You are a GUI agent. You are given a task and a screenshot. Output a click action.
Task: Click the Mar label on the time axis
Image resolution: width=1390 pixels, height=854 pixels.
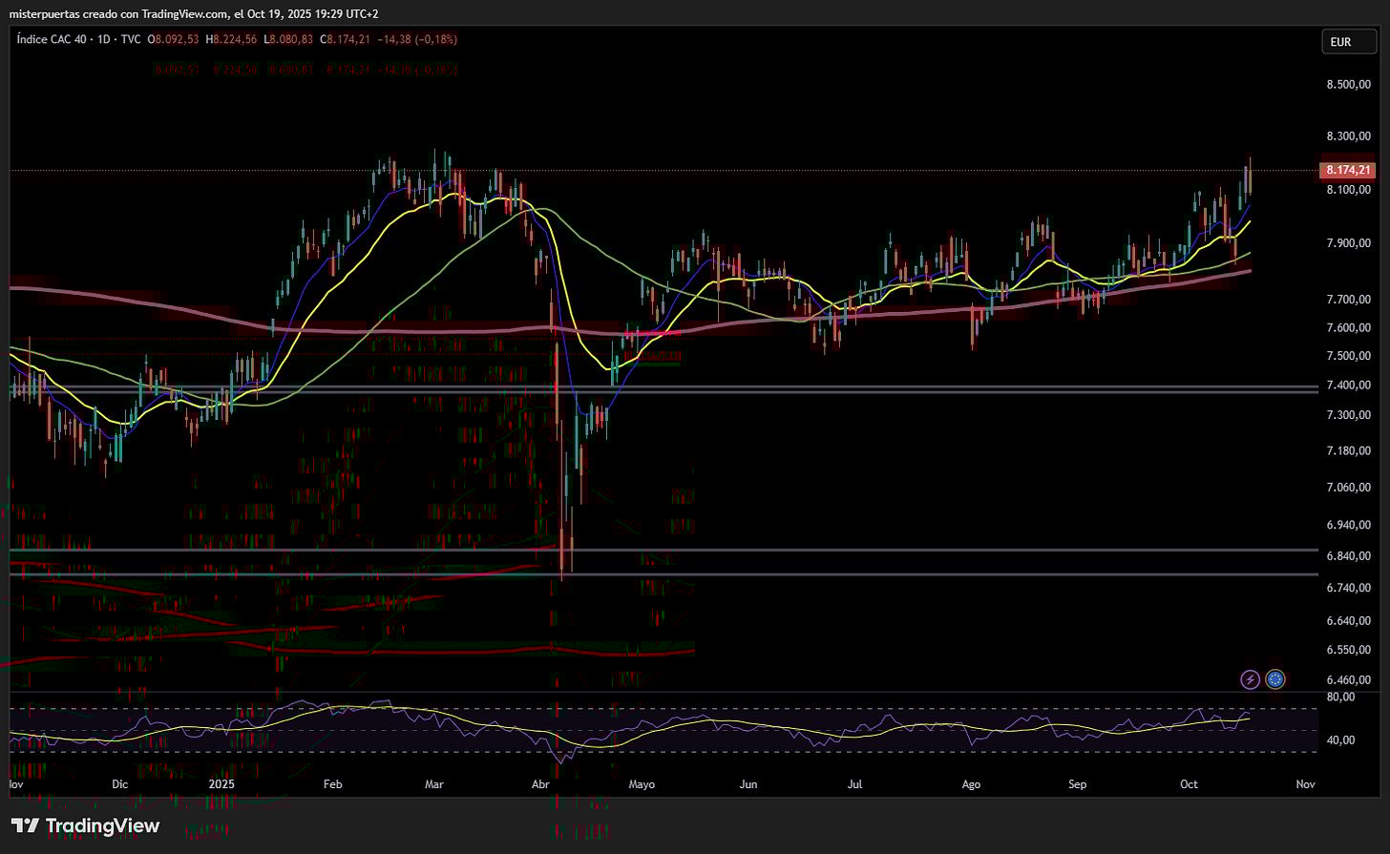(434, 784)
